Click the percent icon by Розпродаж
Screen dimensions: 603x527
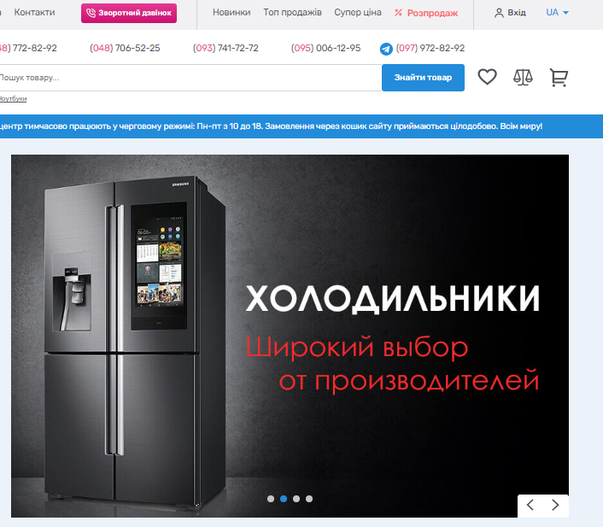[398, 13]
